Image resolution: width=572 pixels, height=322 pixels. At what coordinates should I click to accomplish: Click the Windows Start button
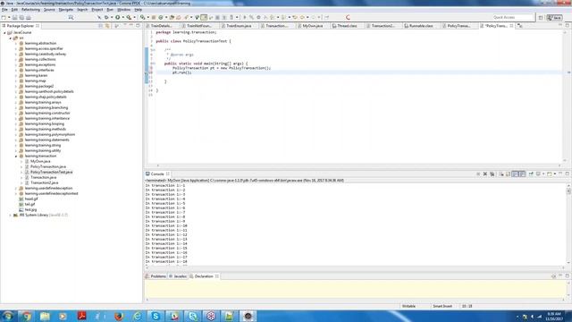[8, 316]
